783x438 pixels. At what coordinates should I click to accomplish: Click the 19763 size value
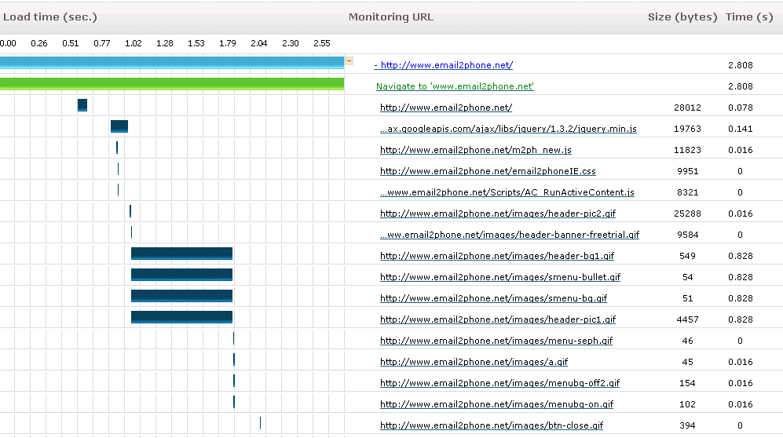[688, 129]
